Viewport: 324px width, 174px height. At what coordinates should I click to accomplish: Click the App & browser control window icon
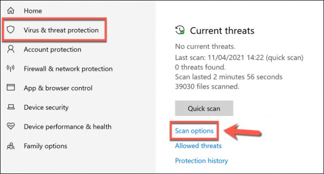coord(11,87)
